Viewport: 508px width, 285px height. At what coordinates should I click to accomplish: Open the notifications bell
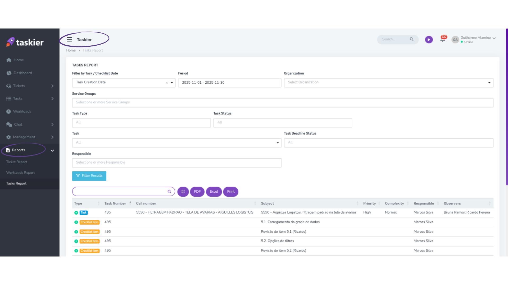click(x=442, y=39)
